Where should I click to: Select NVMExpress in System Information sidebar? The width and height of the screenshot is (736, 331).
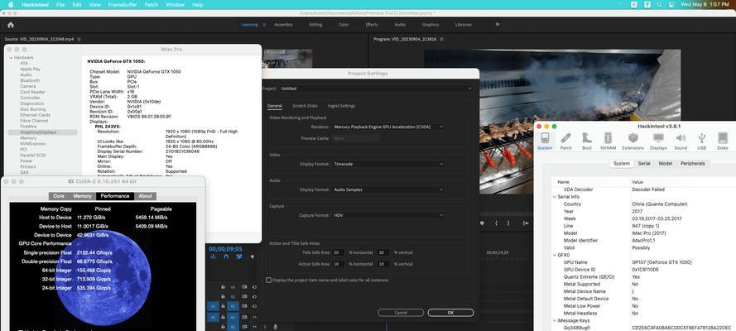point(33,144)
